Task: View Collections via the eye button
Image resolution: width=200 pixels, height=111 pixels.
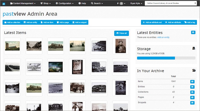Action: 192,92
